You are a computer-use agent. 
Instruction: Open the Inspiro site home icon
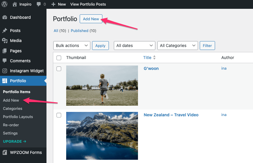pos(15,4)
